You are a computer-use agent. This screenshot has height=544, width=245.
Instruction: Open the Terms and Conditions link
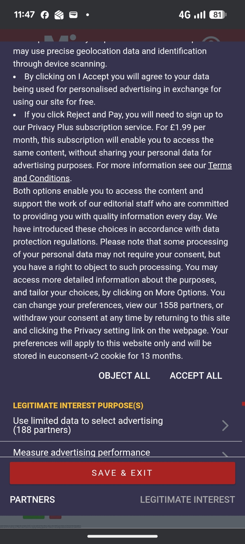click(220, 165)
